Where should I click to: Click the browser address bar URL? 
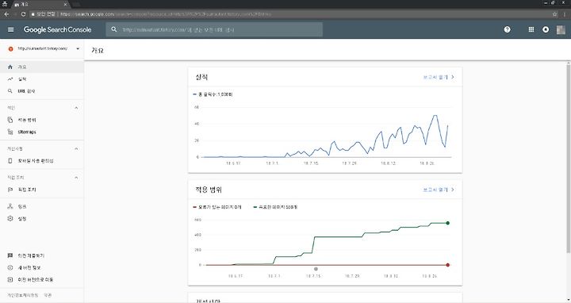(x=166, y=14)
